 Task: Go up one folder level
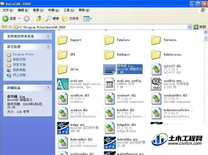(x=39, y=19)
